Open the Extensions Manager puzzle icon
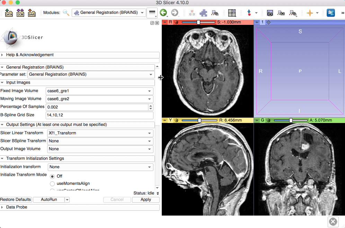 (x=203, y=13)
